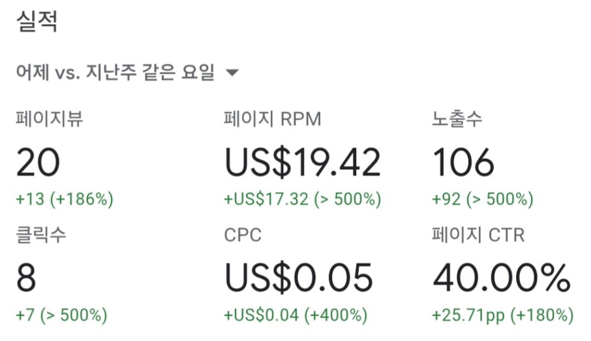Click the 페이지뷰 metric label
The width and height of the screenshot is (591, 341).
(x=50, y=119)
